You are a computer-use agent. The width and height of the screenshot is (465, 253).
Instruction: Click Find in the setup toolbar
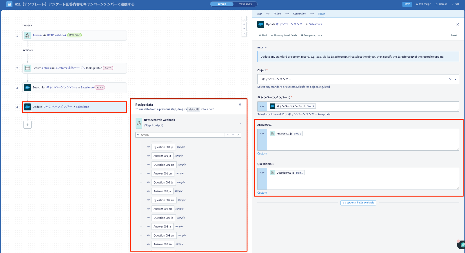[x=263, y=35]
